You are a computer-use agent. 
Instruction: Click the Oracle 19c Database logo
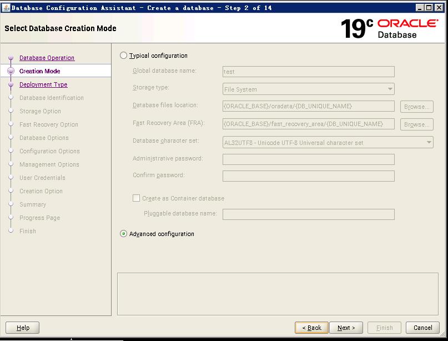click(389, 28)
